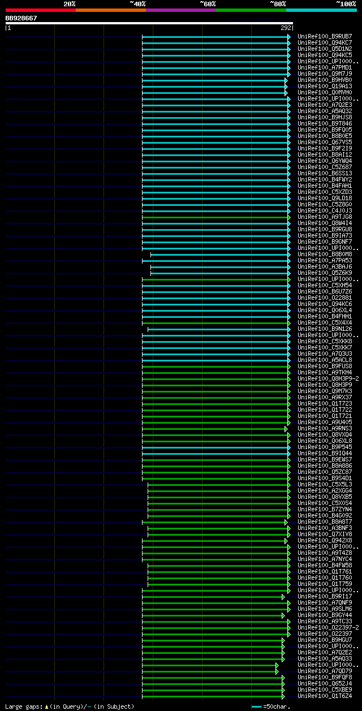
Task: Click the purple ~60% identity legend segment
Action: [181, 10]
